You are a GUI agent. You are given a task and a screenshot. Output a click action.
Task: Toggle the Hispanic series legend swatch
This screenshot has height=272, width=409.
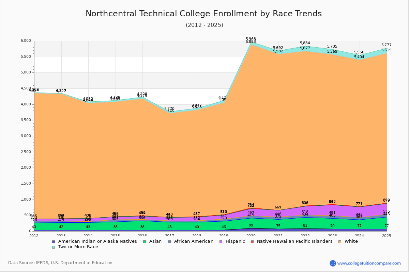221,241
